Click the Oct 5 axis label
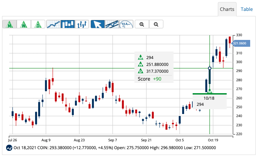 pyautogui.click(x=179, y=140)
